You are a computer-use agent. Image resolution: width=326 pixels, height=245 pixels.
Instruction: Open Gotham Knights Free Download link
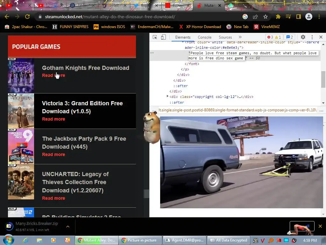point(86,68)
